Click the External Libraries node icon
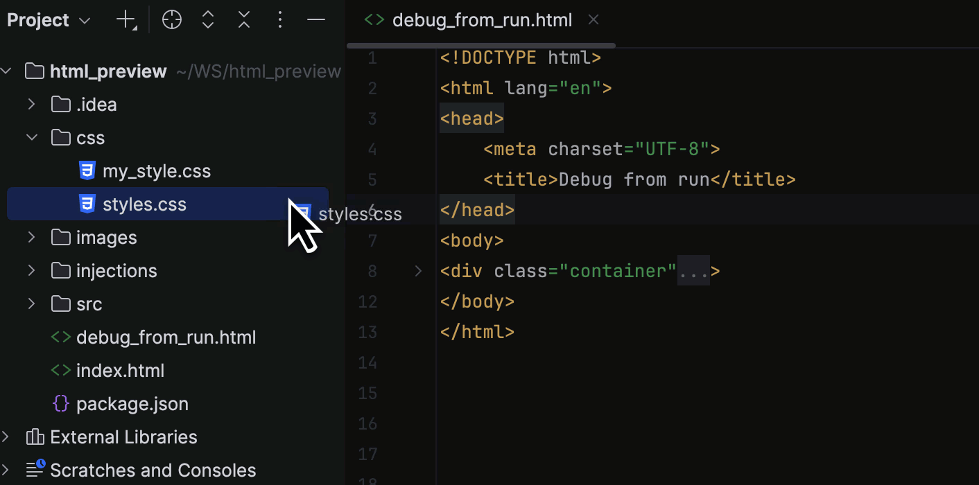The height and width of the screenshot is (485, 979). [x=34, y=436]
